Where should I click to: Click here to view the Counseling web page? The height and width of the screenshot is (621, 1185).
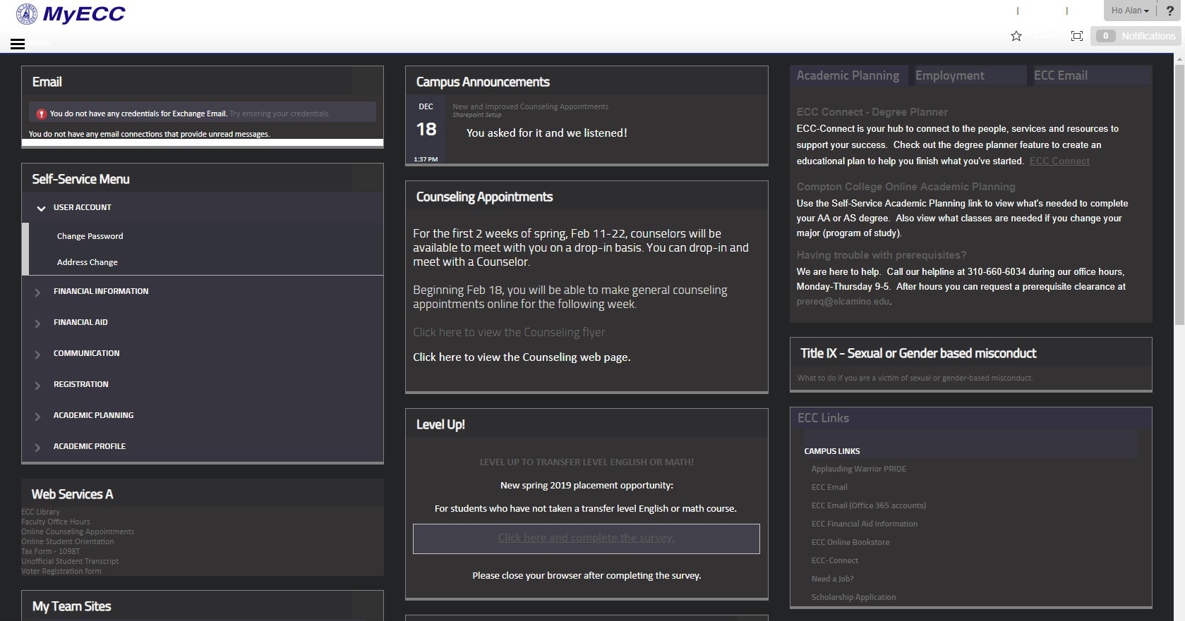pyautogui.click(x=522, y=357)
